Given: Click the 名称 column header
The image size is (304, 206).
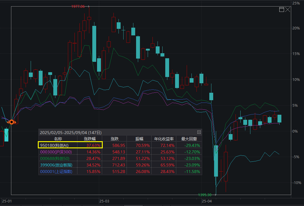Looking at the screenshot, I should (x=58, y=139).
